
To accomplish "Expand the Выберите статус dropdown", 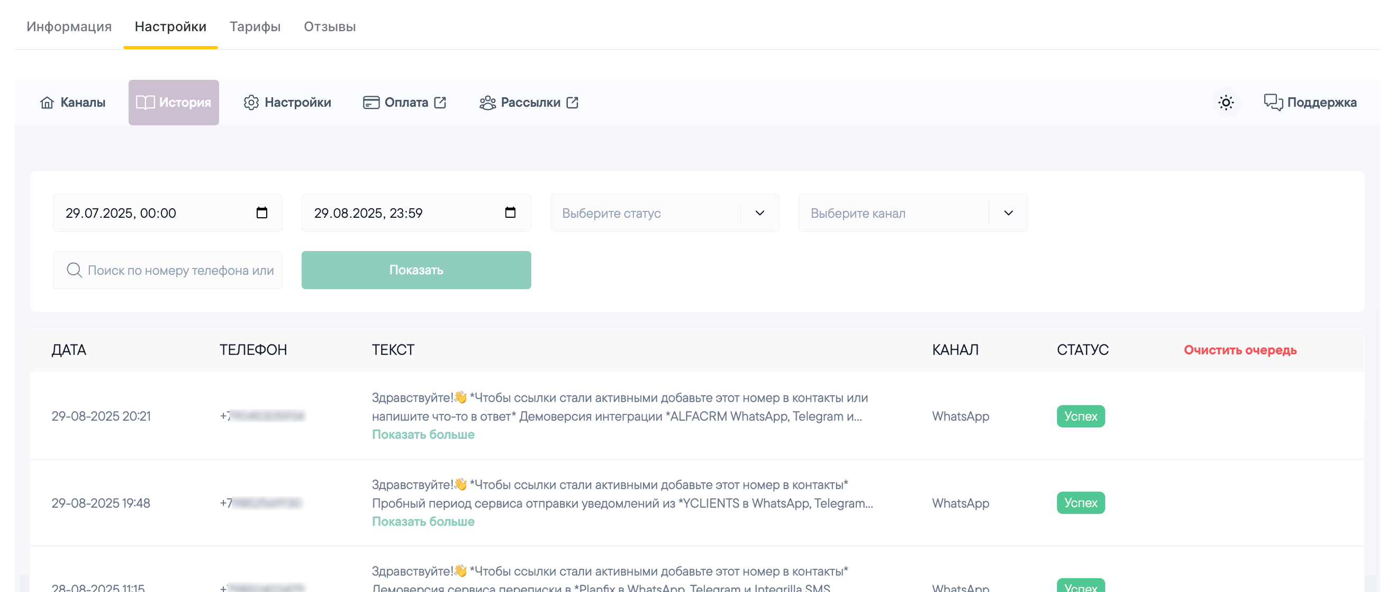I will (x=665, y=213).
